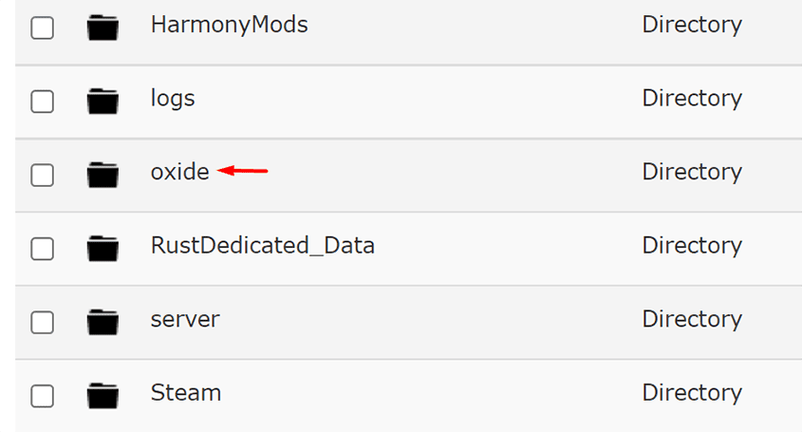
Task: Open the server directory name
Action: (x=184, y=319)
